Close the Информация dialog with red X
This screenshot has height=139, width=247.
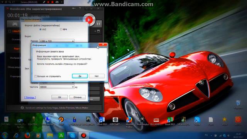103,45
